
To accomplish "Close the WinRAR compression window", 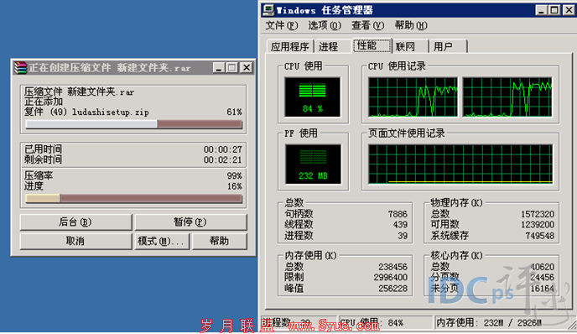I will (x=247, y=68).
